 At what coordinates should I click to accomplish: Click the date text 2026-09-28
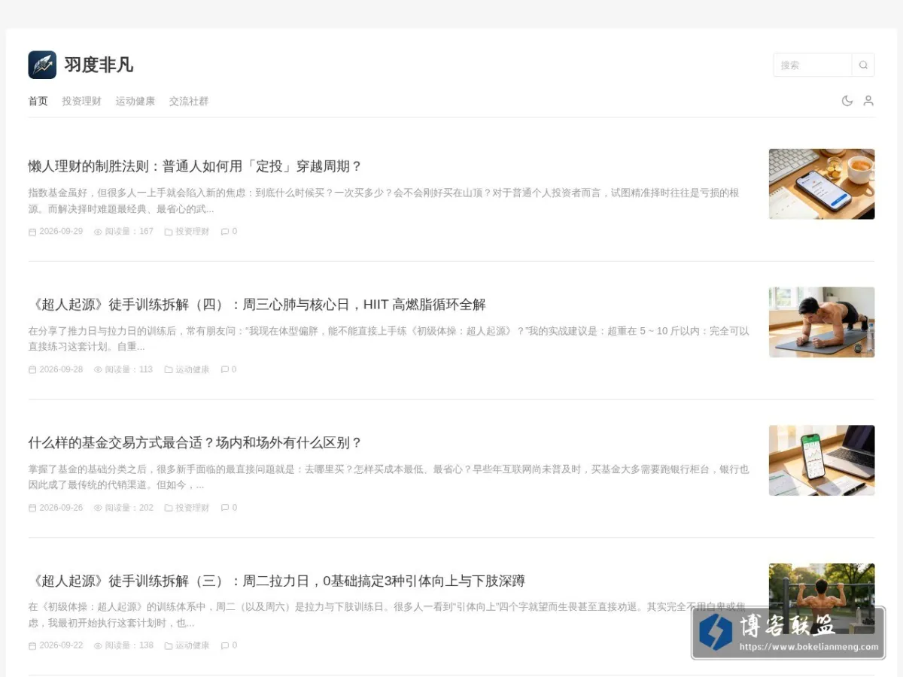61,370
